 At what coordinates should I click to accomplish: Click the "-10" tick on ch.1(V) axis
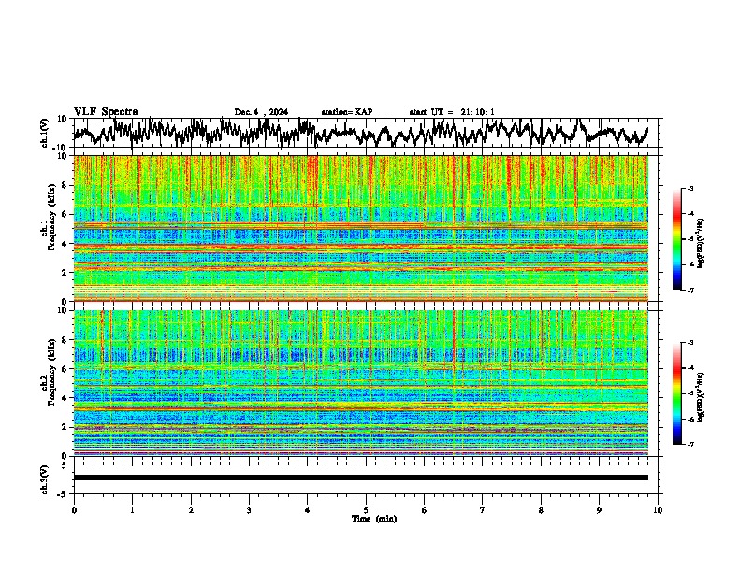pos(60,148)
